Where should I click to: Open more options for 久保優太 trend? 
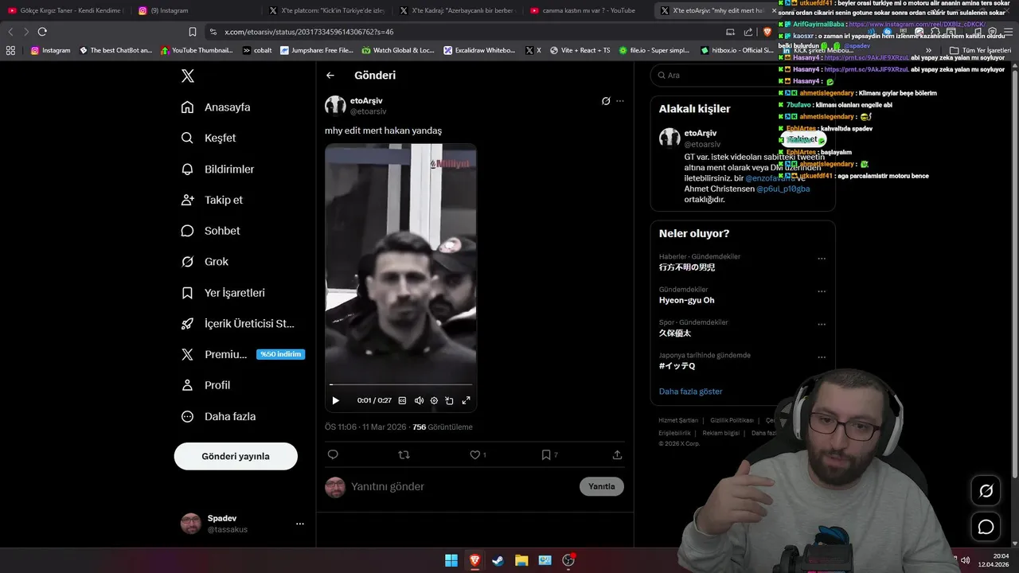pyautogui.click(x=822, y=324)
